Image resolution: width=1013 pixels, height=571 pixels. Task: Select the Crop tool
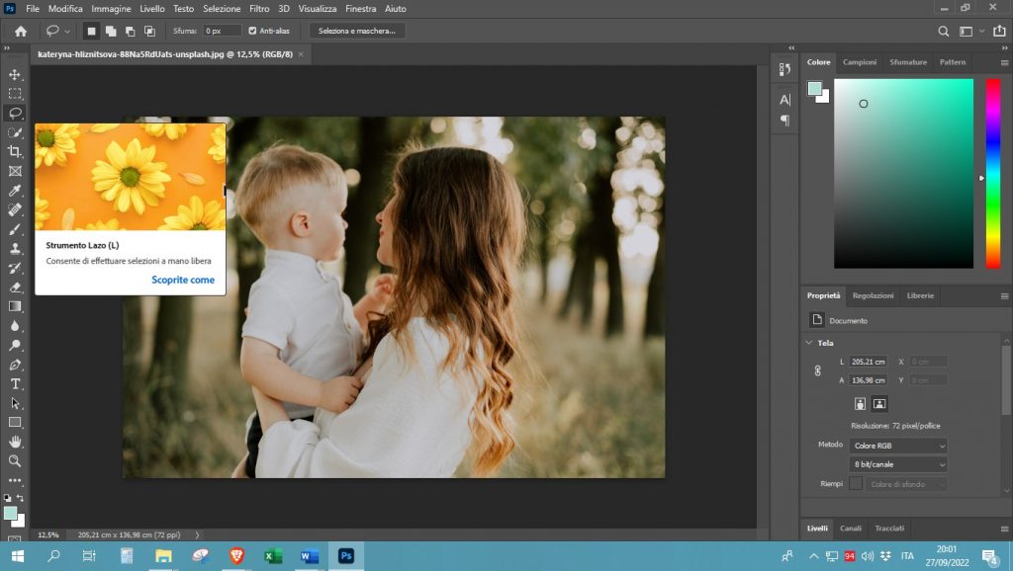[15, 151]
